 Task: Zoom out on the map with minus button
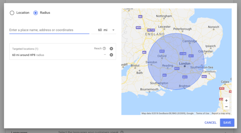[x=226, y=107]
